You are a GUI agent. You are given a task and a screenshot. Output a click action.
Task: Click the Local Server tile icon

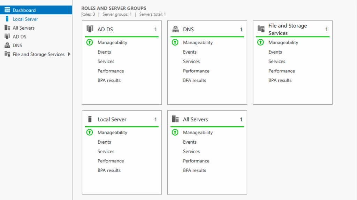click(x=90, y=119)
